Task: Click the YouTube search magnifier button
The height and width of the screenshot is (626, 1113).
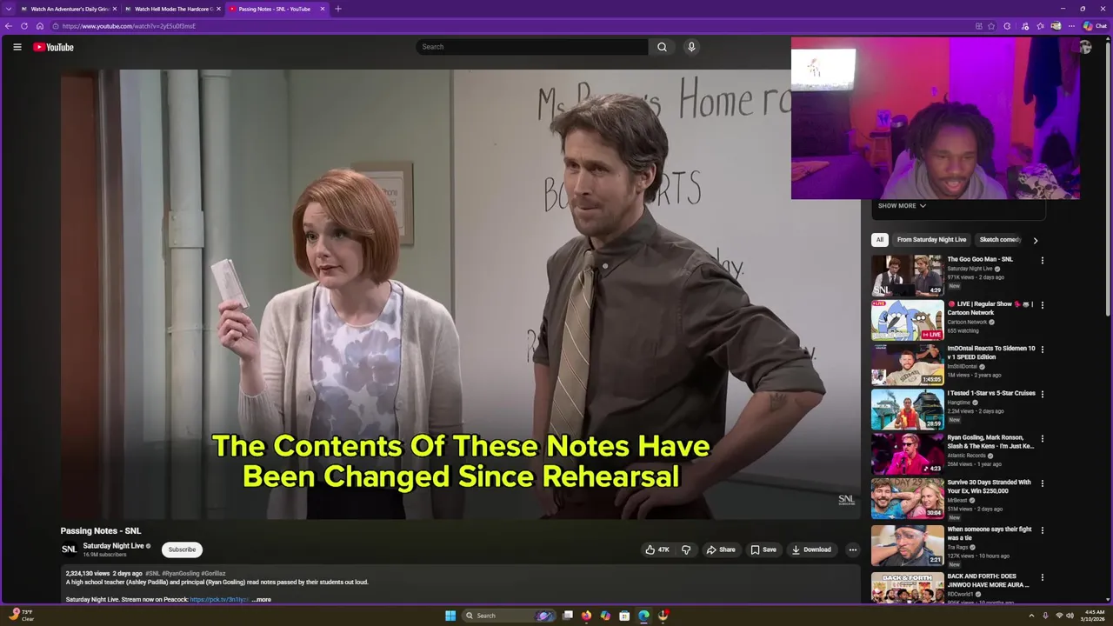Action: pos(662,47)
